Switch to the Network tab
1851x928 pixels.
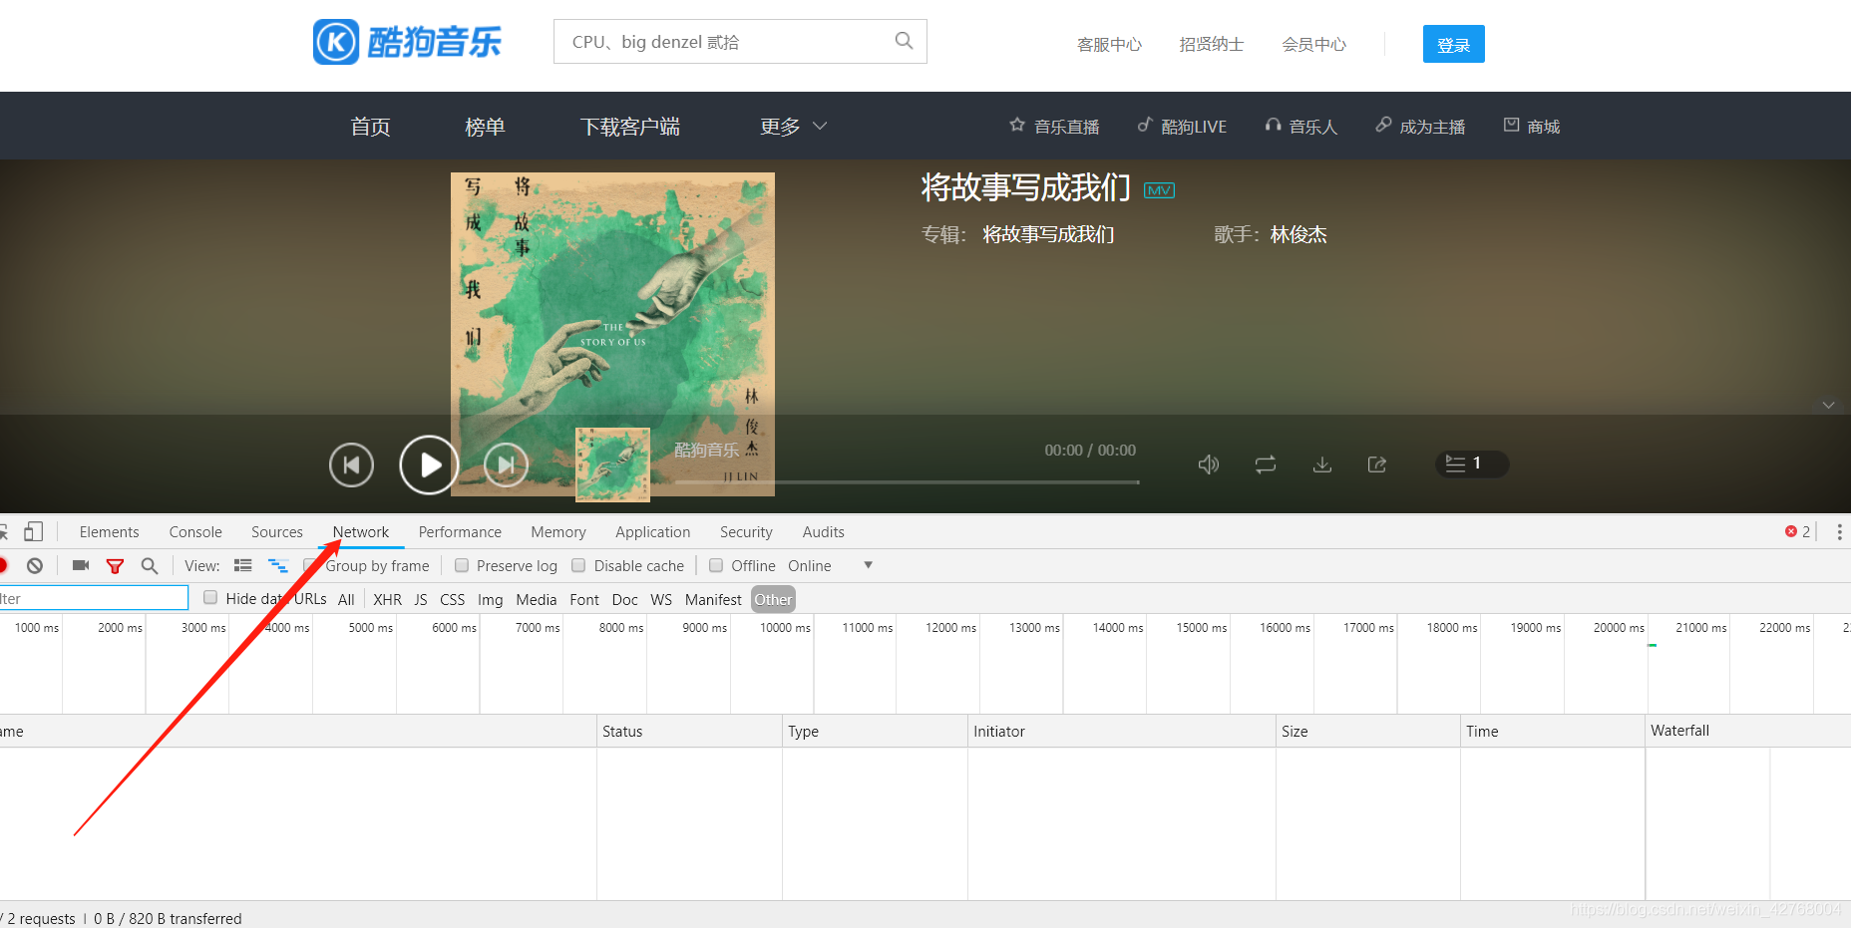pyautogui.click(x=361, y=532)
